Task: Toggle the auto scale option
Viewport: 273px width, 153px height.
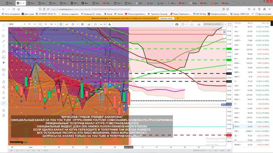Action: coord(222,150)
